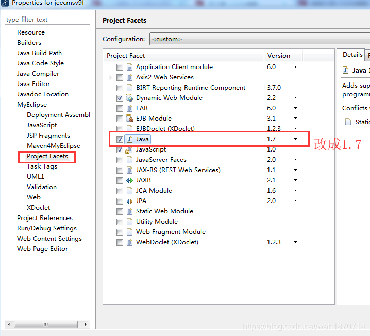Focus the type filter text field
Screen dimensions: 370x336
coord(47,20)
